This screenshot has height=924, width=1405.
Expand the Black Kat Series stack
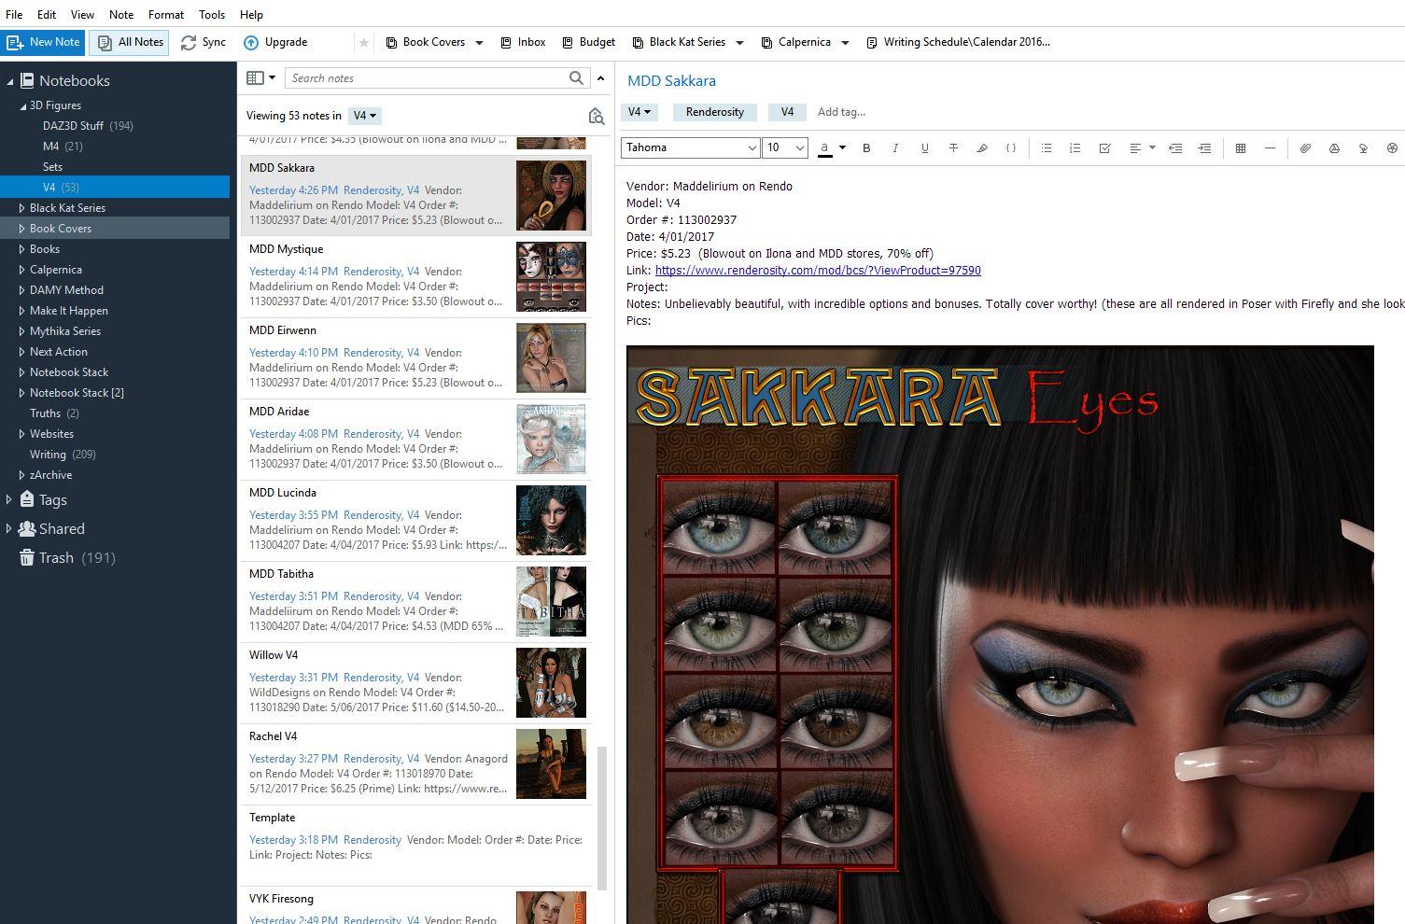(22, 208)
